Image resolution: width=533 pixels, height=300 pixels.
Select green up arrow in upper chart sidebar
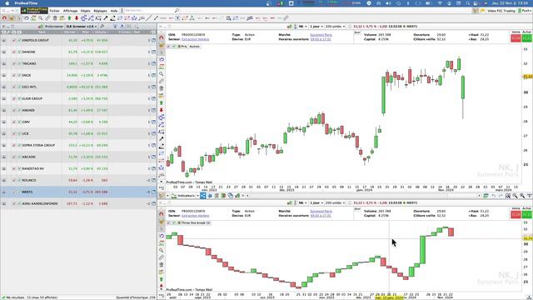[x=162, y=102]
